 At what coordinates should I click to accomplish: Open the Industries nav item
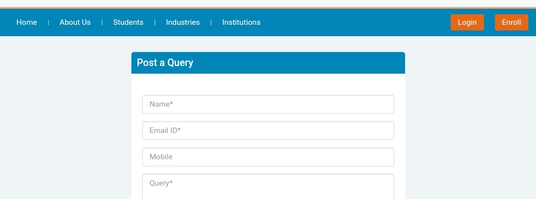click(x=183, y=22)
